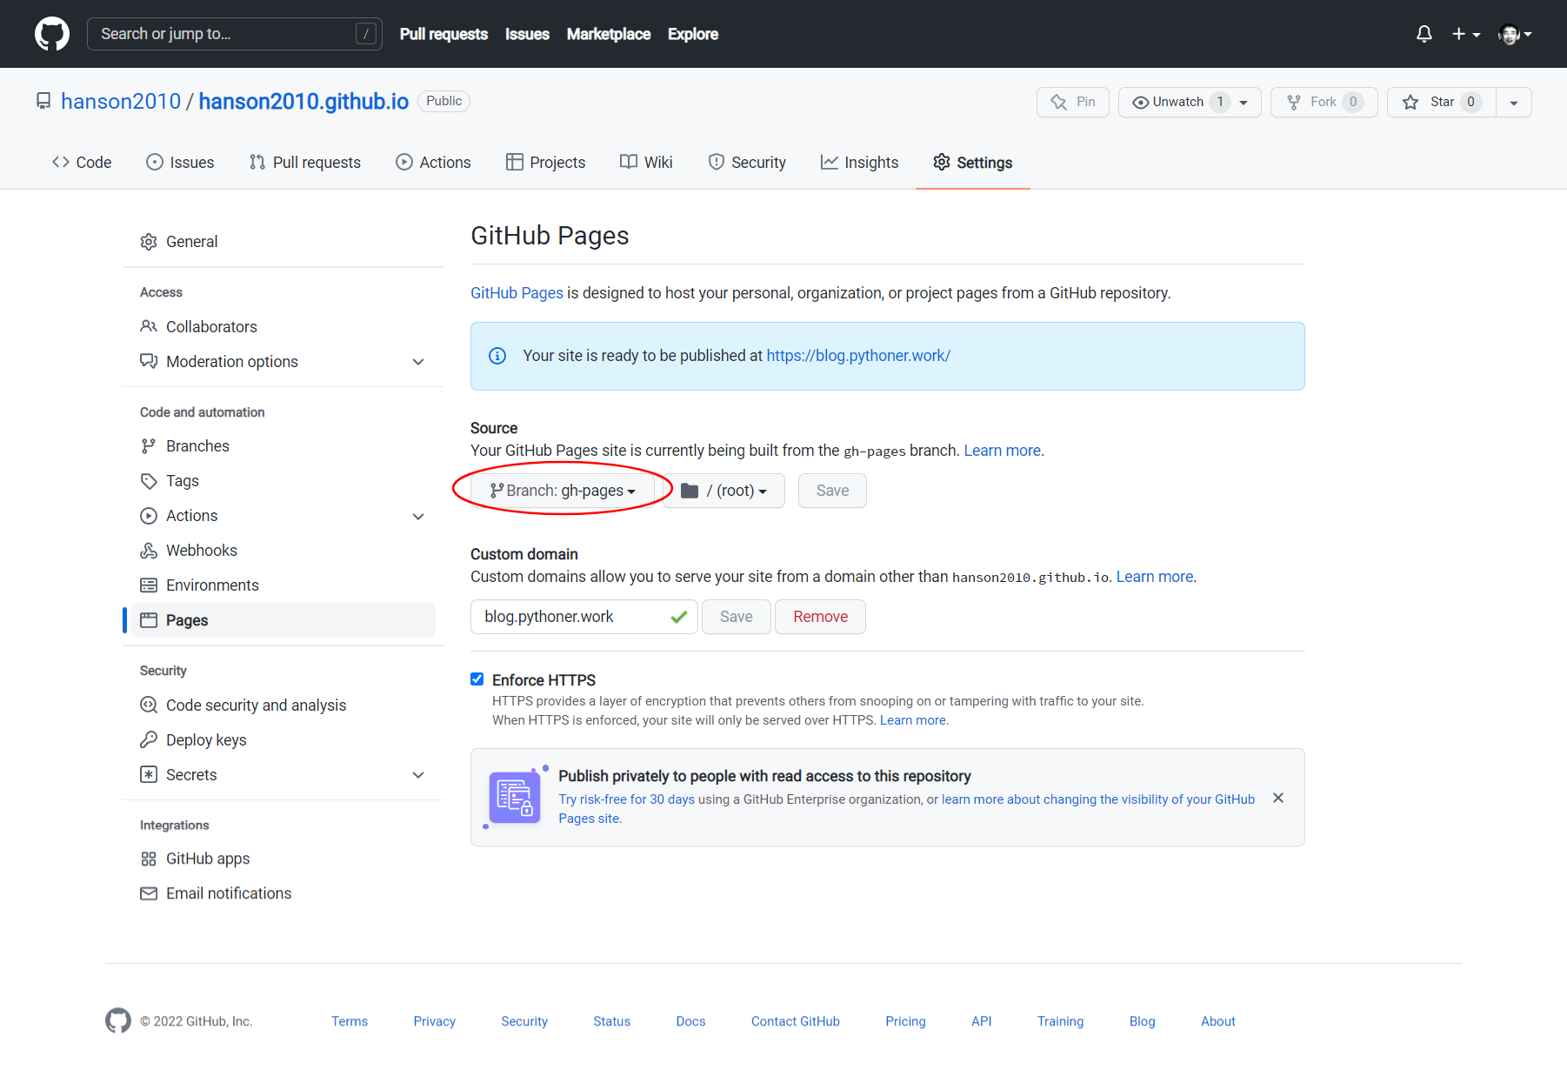
Task: Expand sidebar Actions chevron
Action: [x=418, y=517]
